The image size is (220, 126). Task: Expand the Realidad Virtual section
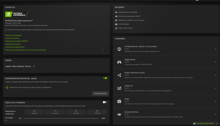(215, 115)
